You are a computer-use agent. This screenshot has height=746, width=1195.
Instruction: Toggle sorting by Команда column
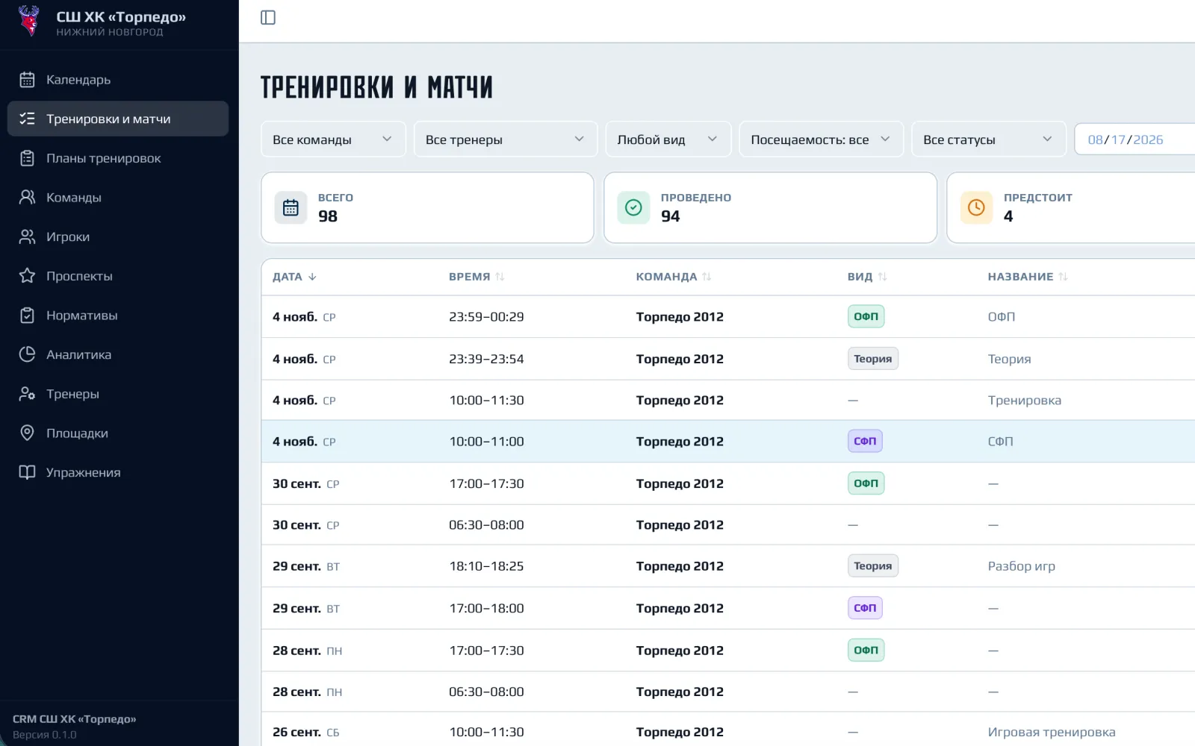coord(674,277)
